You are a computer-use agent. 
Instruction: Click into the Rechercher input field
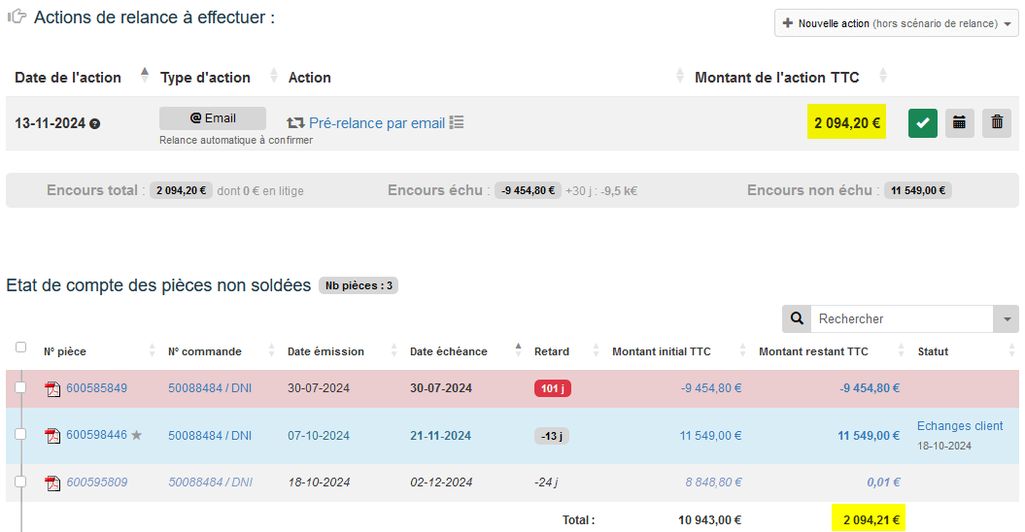(x=901, y=318)
